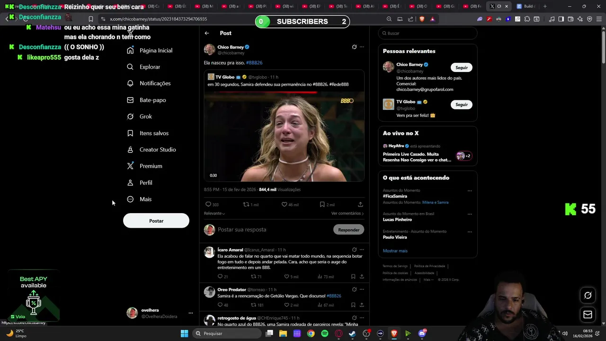This screenshot has height=341, width=606.
Task: Open more options on Ícaro Amaral reply
Action: point(362,250)
